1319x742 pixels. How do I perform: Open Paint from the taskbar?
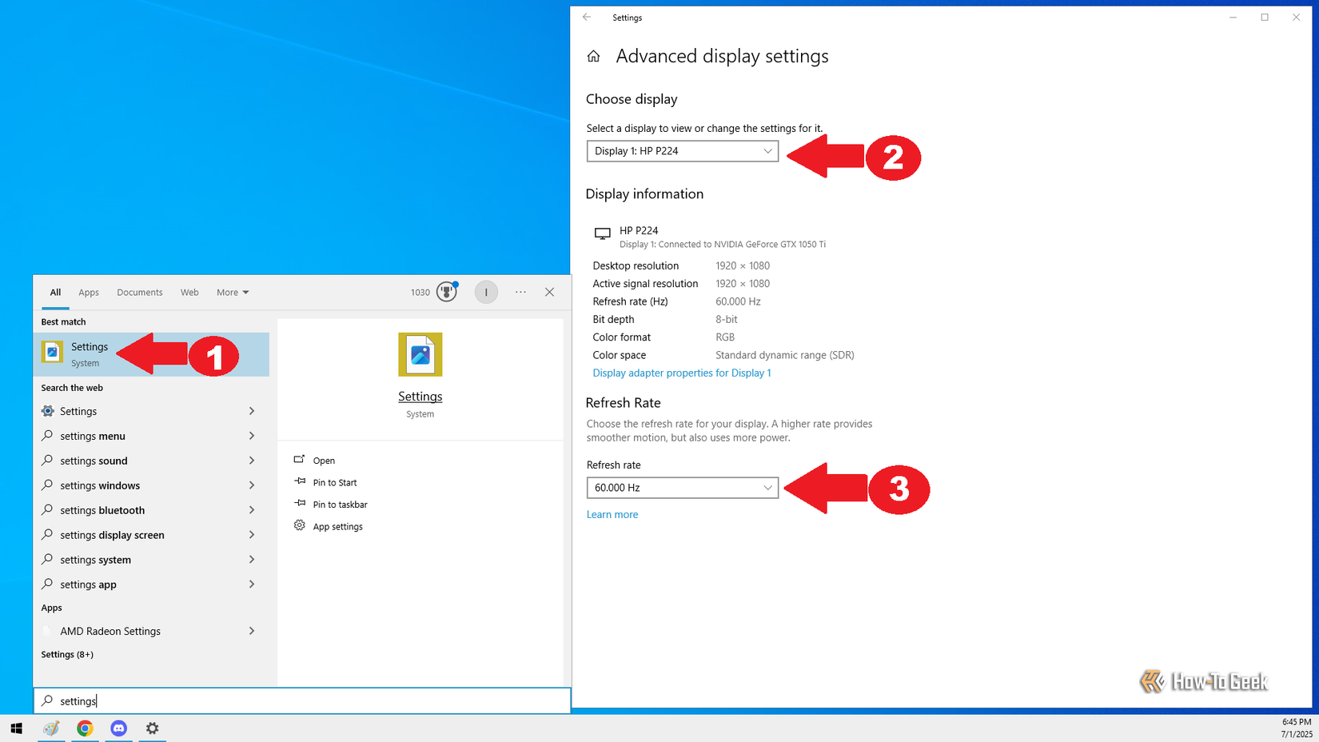click(x=51, y=728)
